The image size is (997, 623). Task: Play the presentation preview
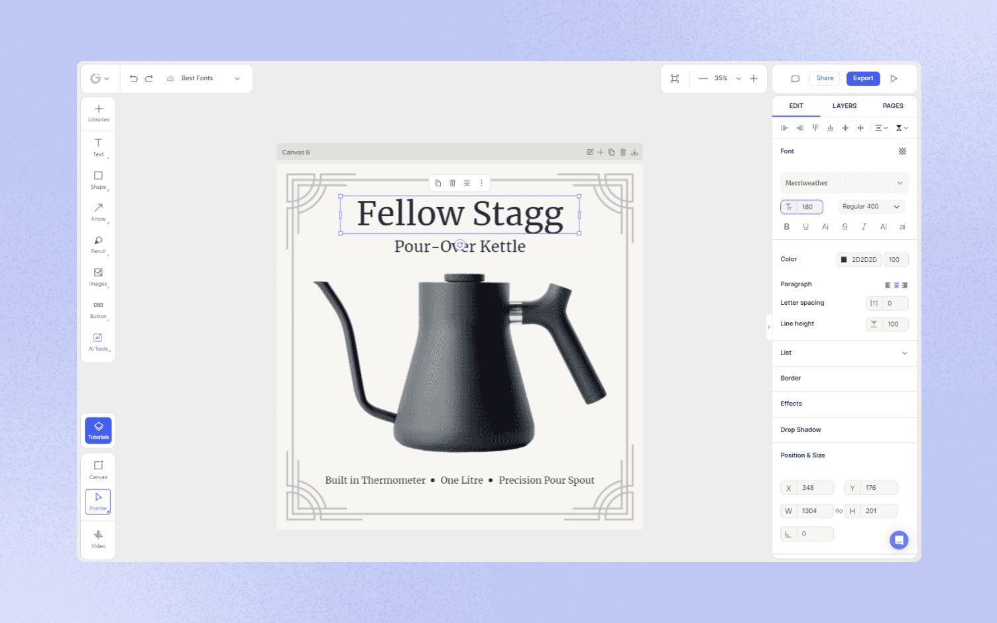894,78
